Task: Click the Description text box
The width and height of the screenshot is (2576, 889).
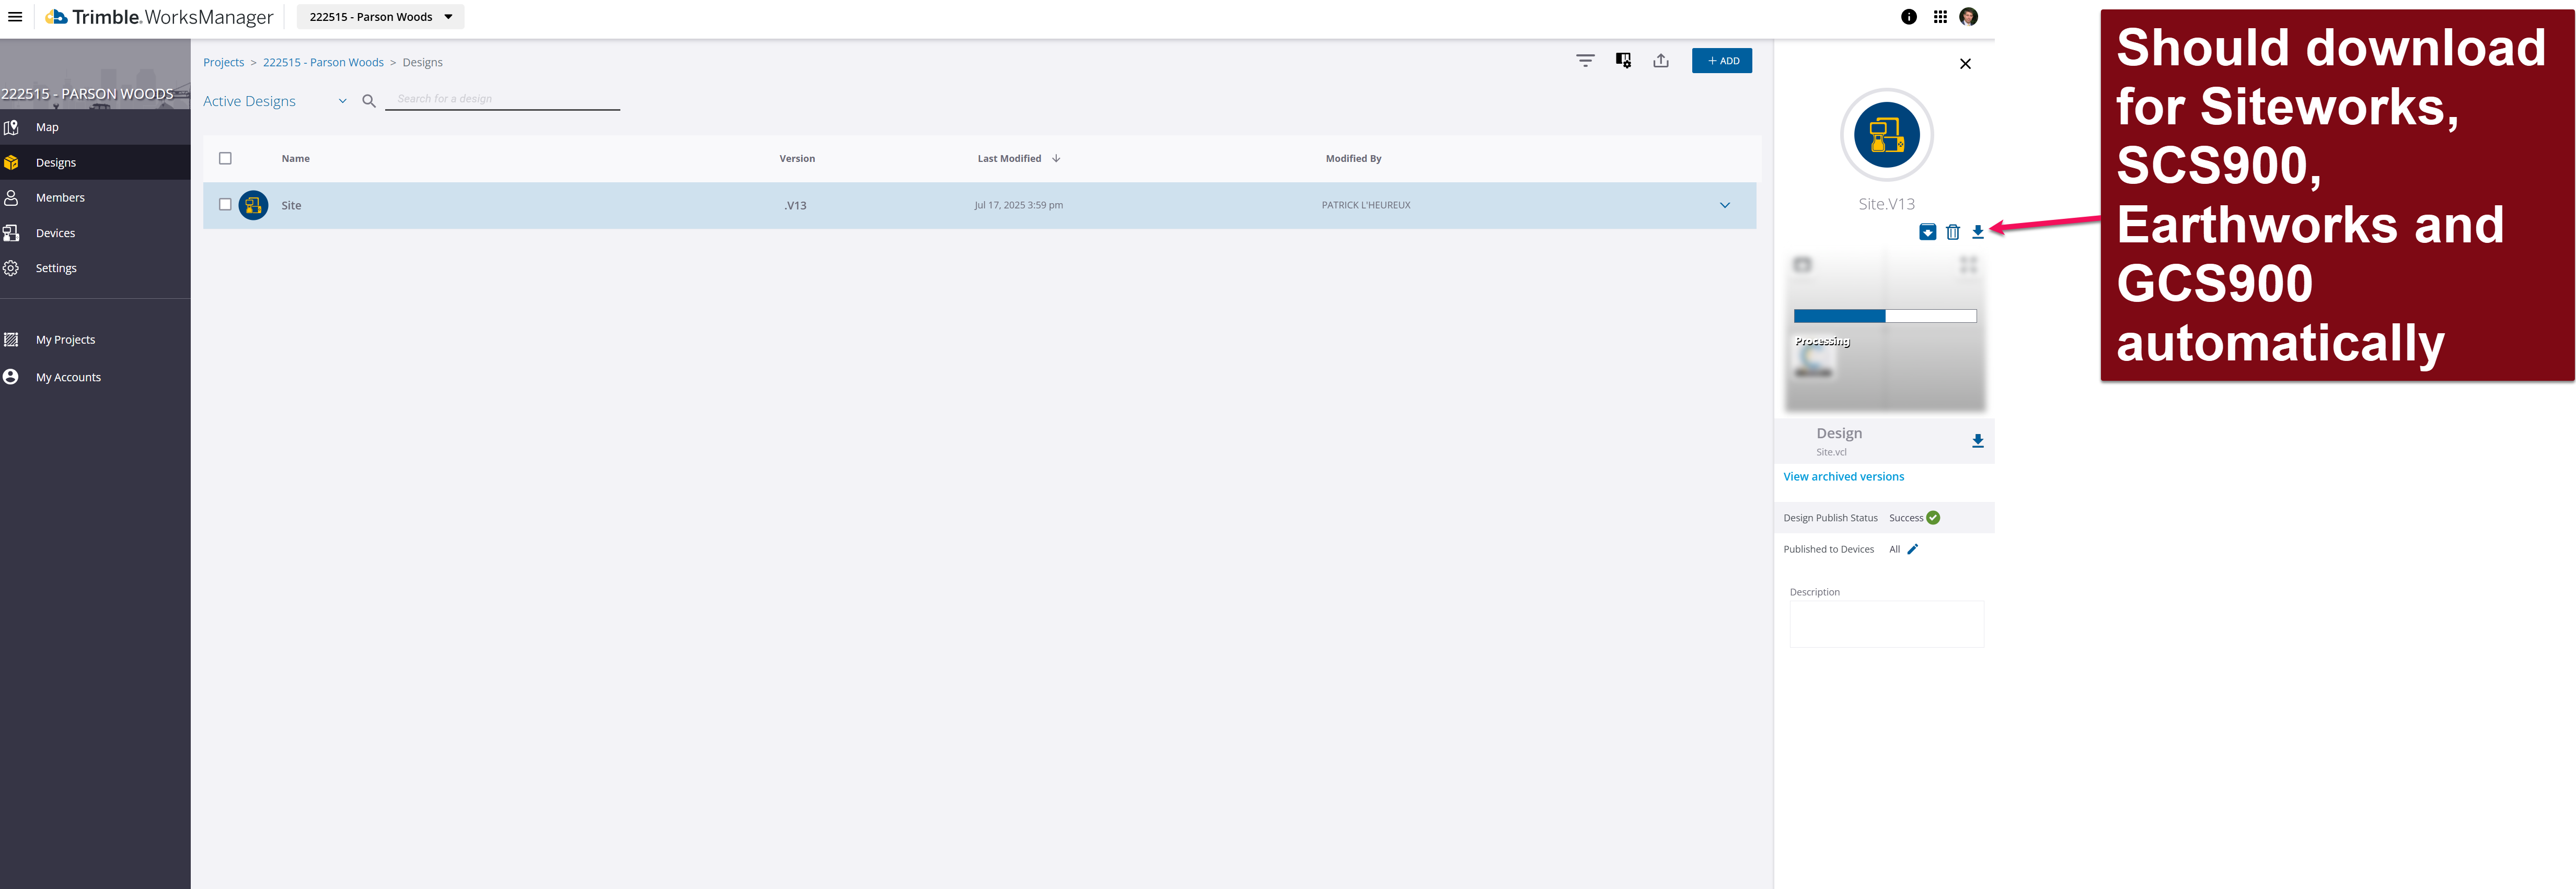Action: 1886,624
